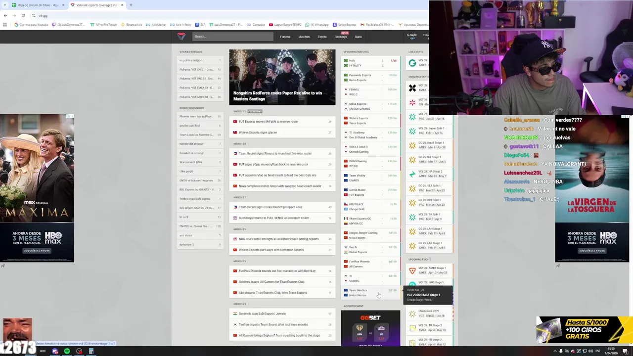Image resolution: width=633 pixels, height=356 pixels.
Task: Open 'Team Liquid vs. Karmine C...' discussion
Action: [200, 134]
